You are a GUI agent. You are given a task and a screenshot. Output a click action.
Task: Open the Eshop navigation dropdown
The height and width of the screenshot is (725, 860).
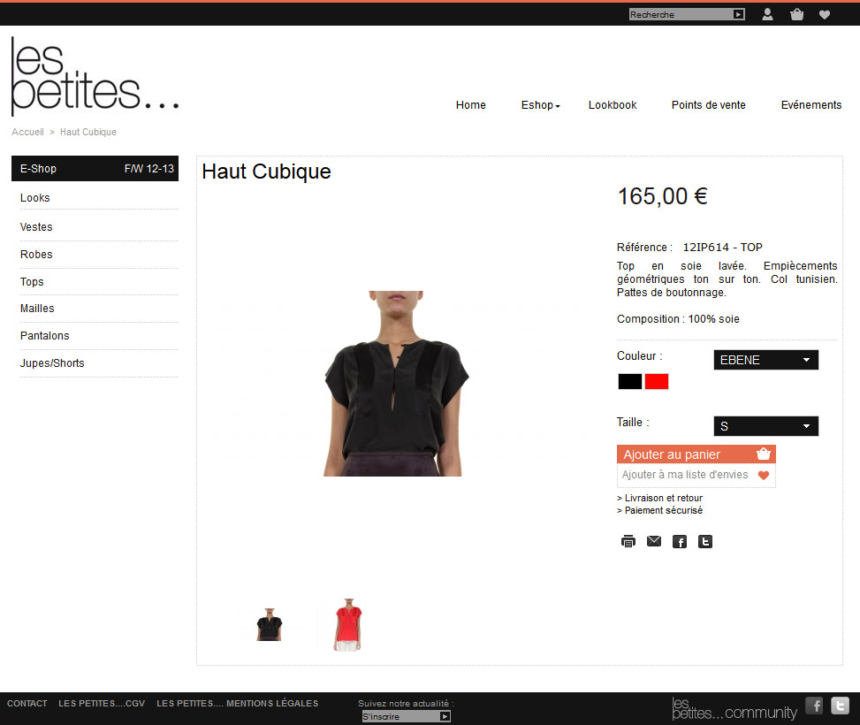[x=540, y=105]
